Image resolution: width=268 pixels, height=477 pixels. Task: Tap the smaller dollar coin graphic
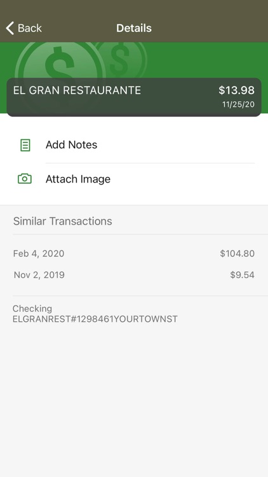(x=121, y=58)
